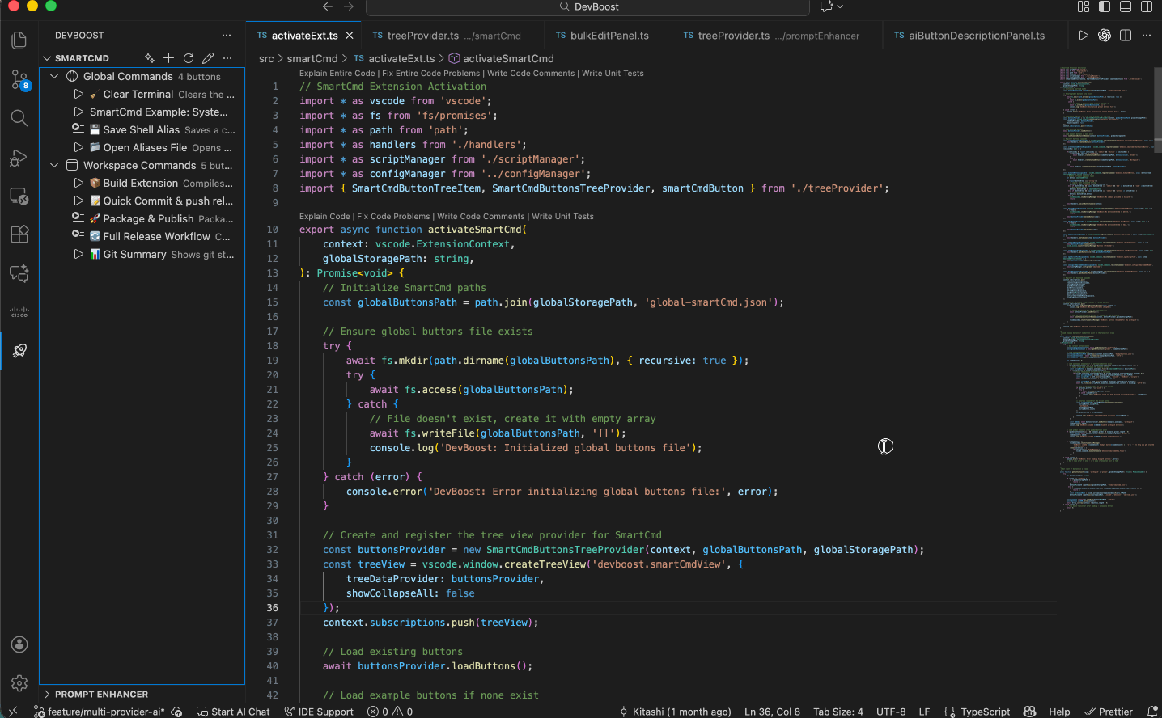
Task: Click the AI sparkle icon in SmartCmd header
Action: pyautogui.click(x=150, y=58)
